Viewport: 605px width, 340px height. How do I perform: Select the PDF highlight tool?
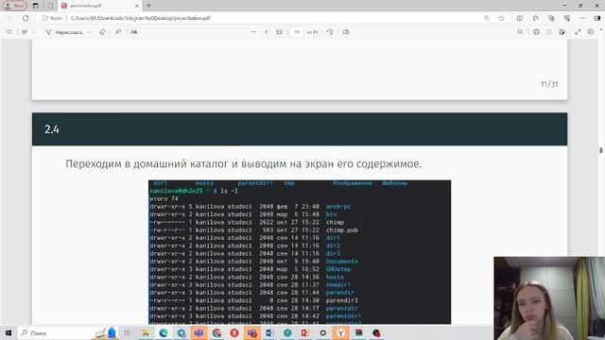click(25, 32)
